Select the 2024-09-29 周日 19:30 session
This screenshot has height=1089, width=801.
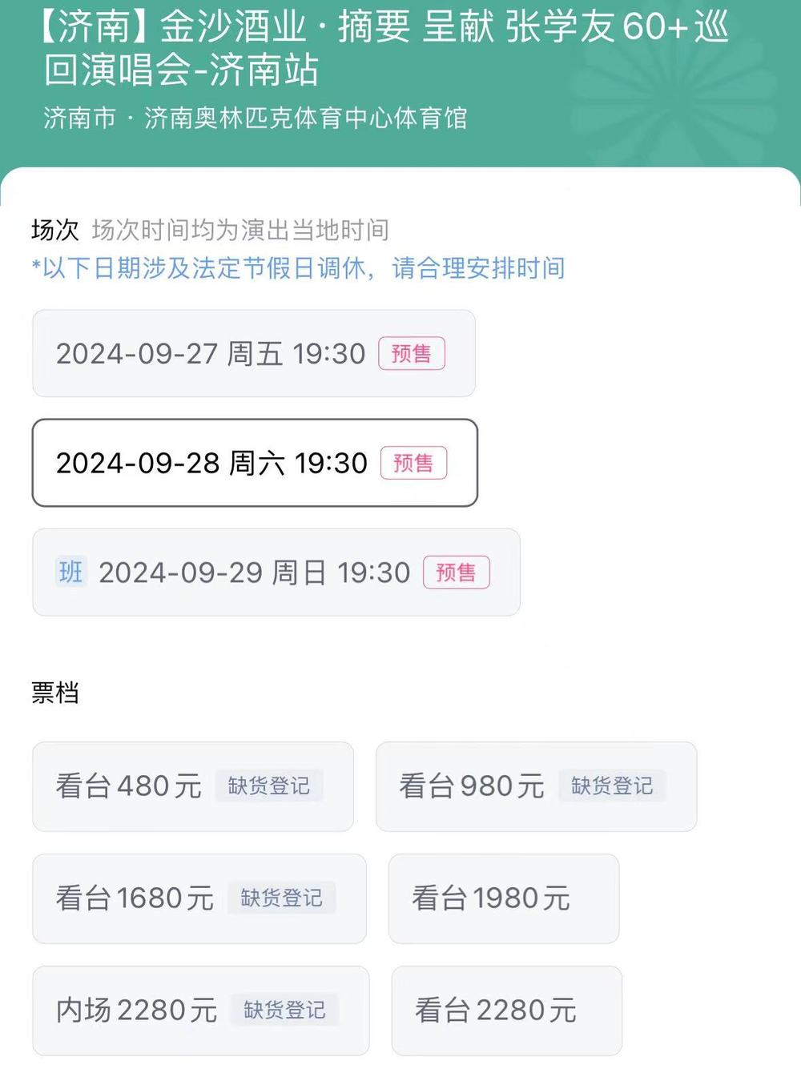[x=276, y=573]
